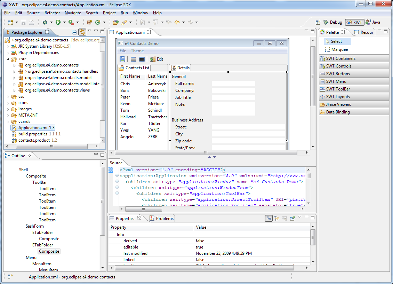Click the yellow Back navigation arrow
393x284 pixels.
[x=177, y=22]
